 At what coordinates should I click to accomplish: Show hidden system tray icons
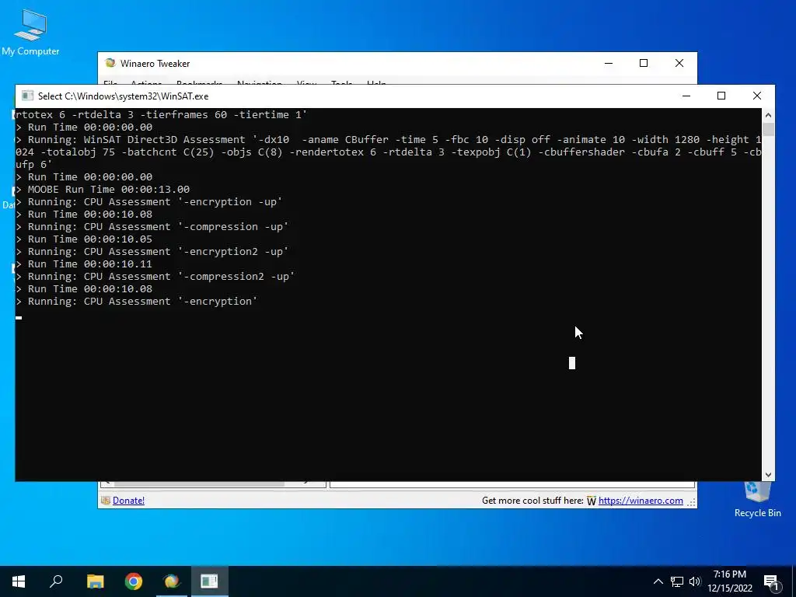click(658, 581)
